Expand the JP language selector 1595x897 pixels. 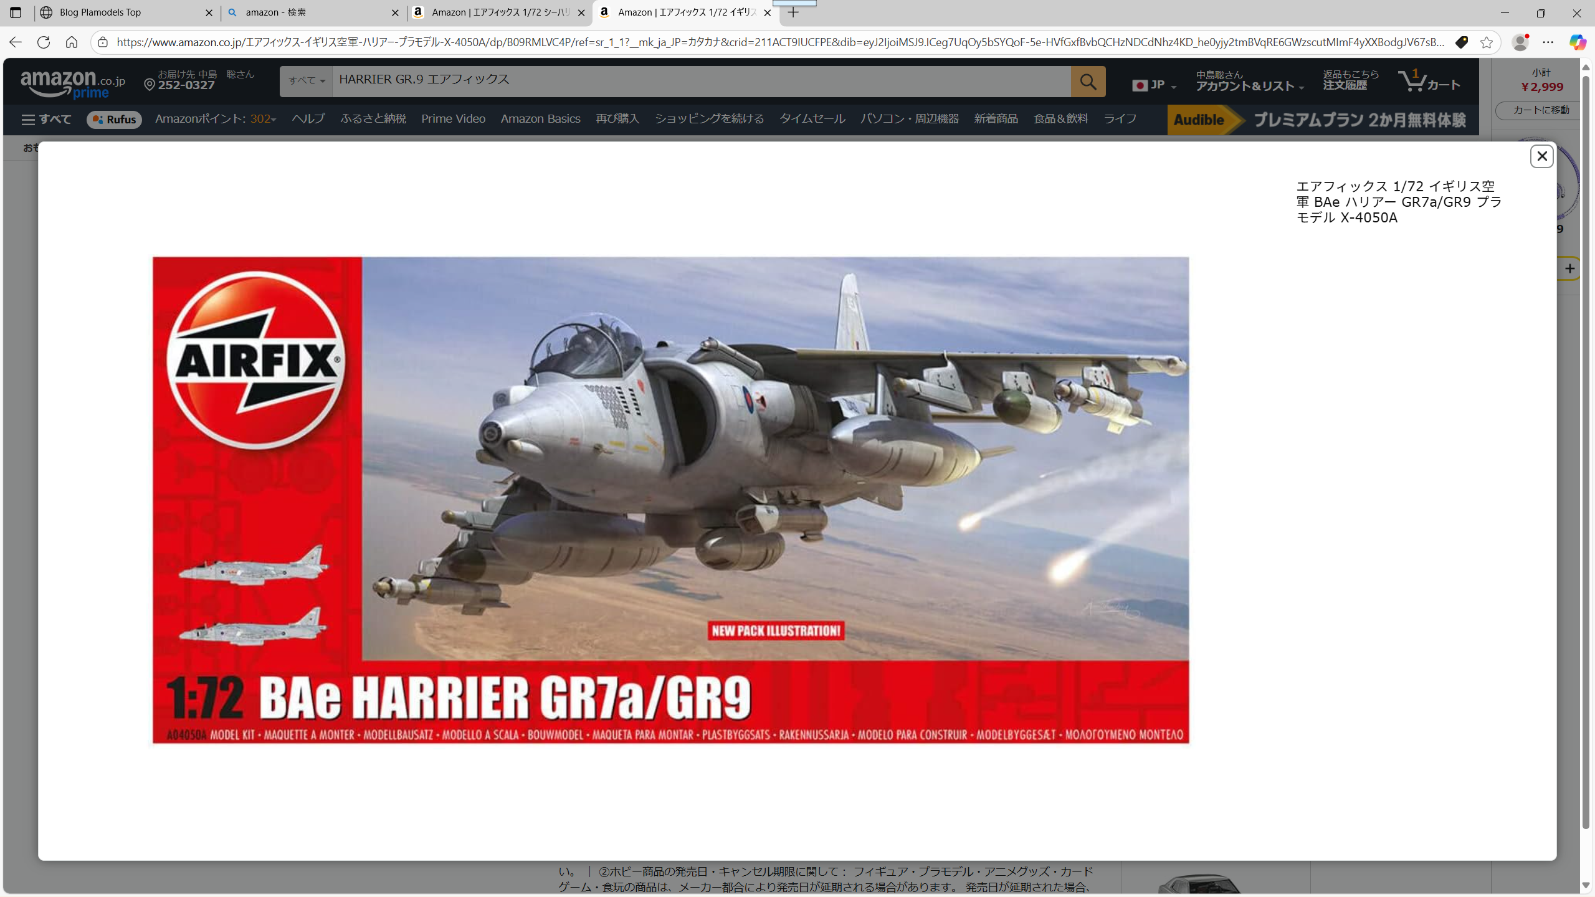1154,85
